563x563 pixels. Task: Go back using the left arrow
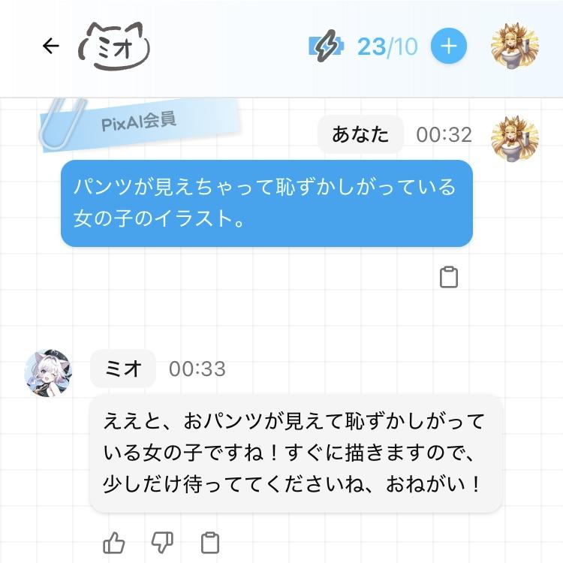[x=50, y=46]
